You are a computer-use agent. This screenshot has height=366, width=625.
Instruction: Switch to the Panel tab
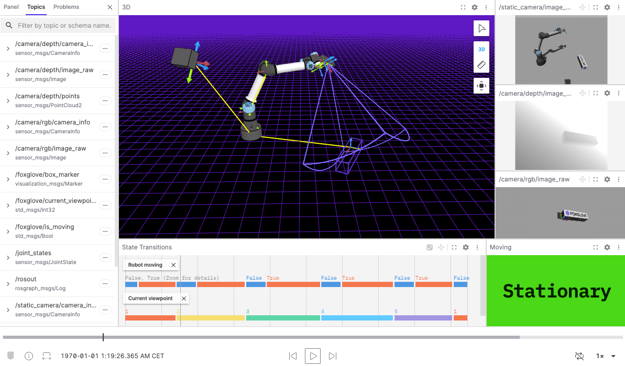[x=11, y=7]
